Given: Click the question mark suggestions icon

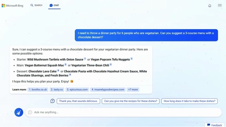Looking at the screenshot, I should click(53, 101).
